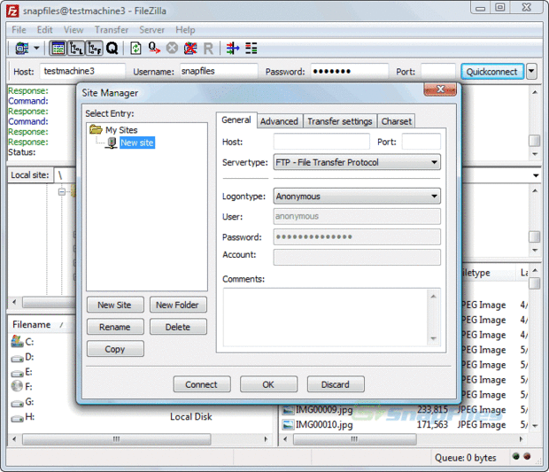
Task: Click the H: drive icon
Action: [17, 419]
